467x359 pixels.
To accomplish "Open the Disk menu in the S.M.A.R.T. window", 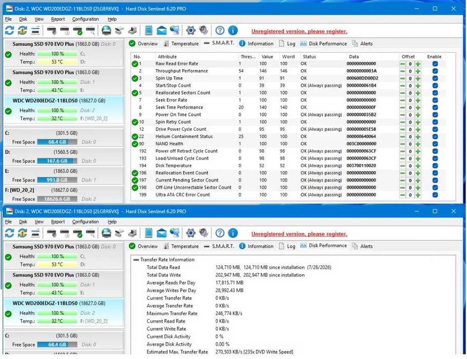I will point(23,19).
